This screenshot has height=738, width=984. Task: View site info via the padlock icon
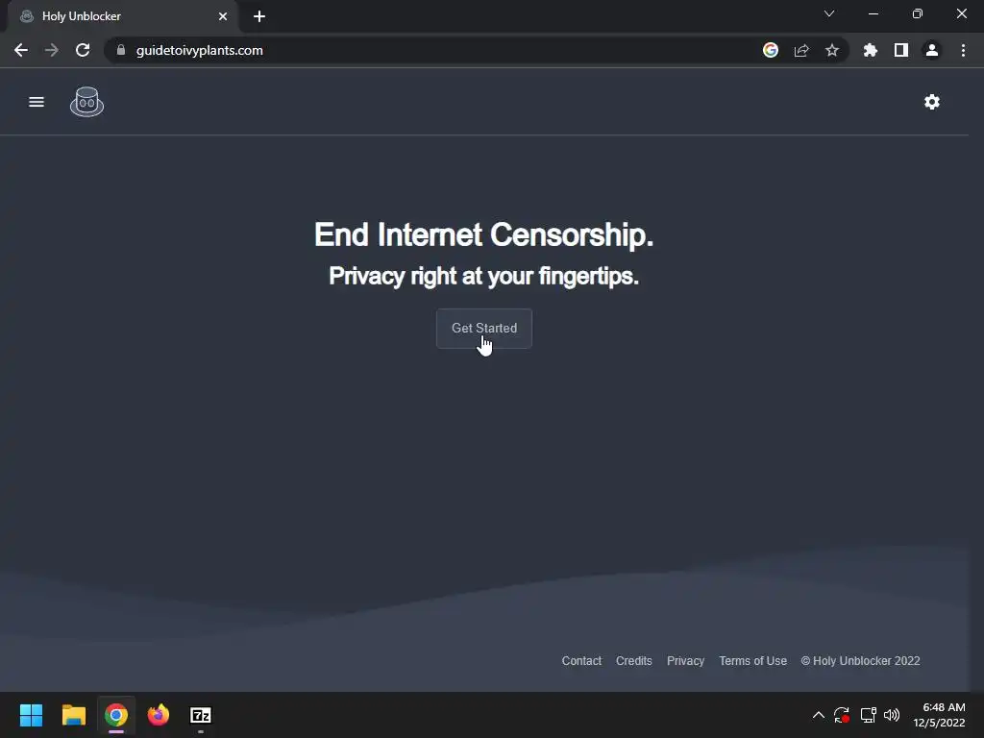click(121, 50)
